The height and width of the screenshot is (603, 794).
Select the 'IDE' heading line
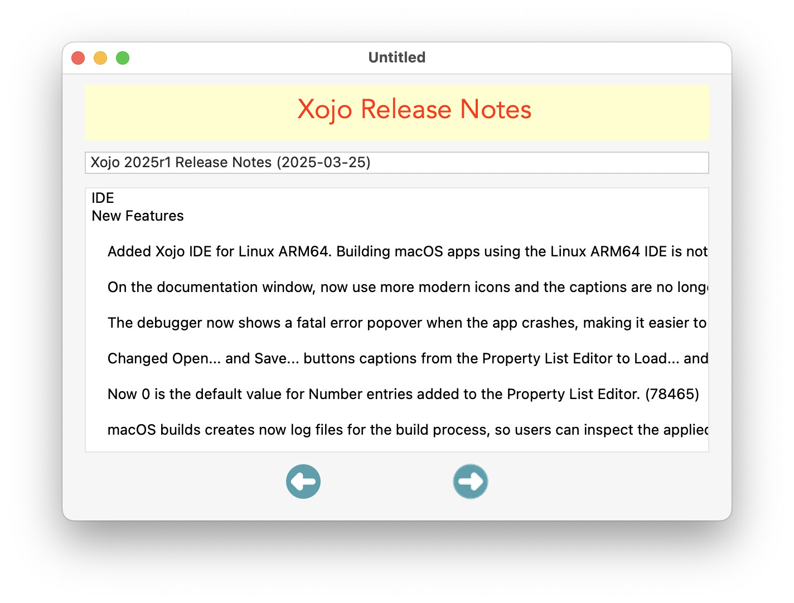pos(103,198)
